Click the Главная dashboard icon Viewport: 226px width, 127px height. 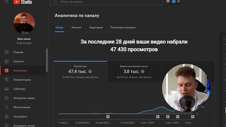(6, 52)
